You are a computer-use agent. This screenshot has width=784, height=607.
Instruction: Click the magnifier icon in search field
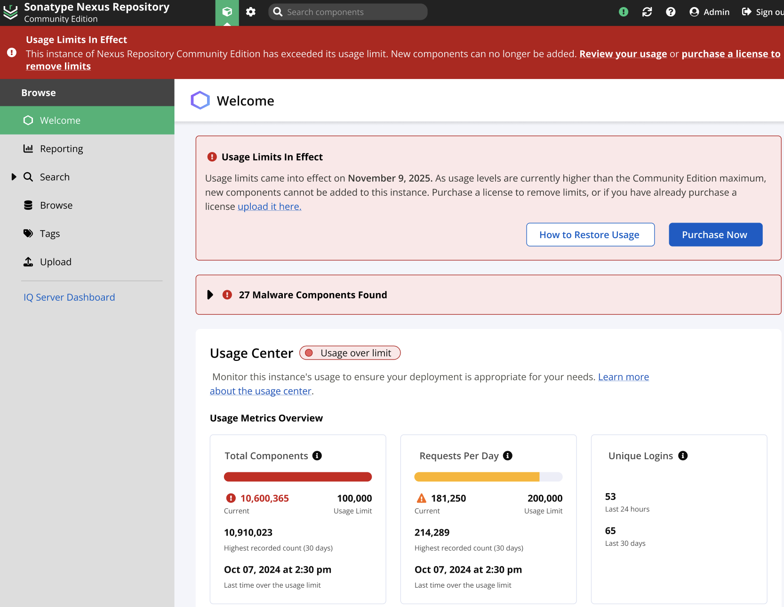[x=278, y=12]
